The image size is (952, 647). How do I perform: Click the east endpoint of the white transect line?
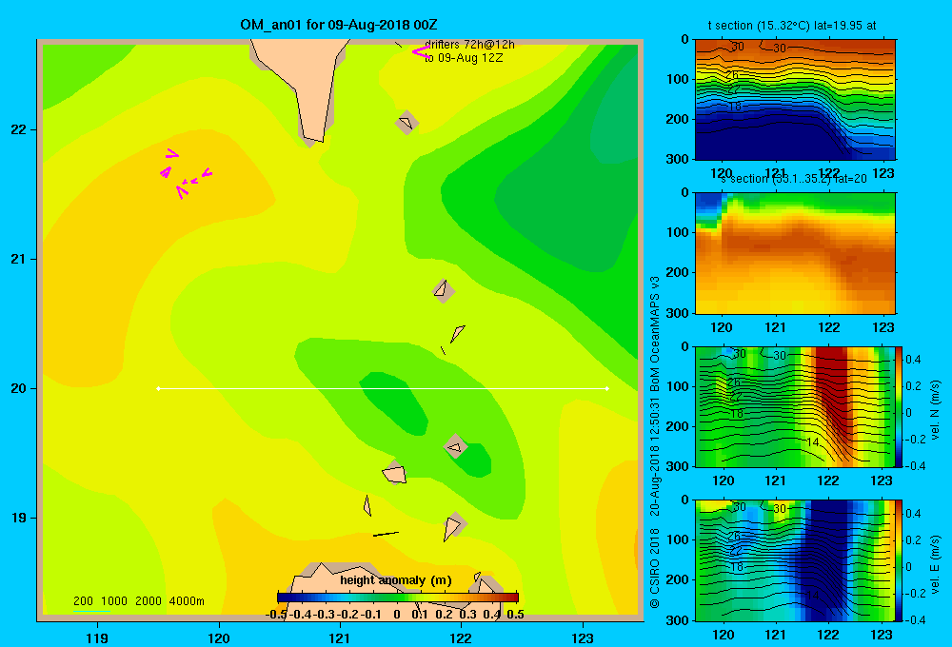click(607, 388)
